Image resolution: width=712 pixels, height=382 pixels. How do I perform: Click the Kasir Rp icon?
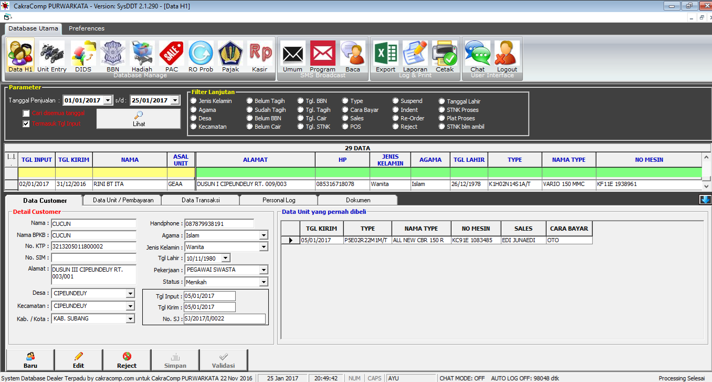click(x=259, y=57)
